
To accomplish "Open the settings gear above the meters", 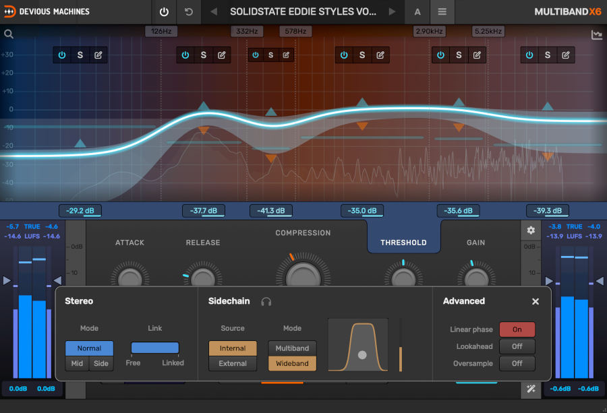I will coord(530,230).
